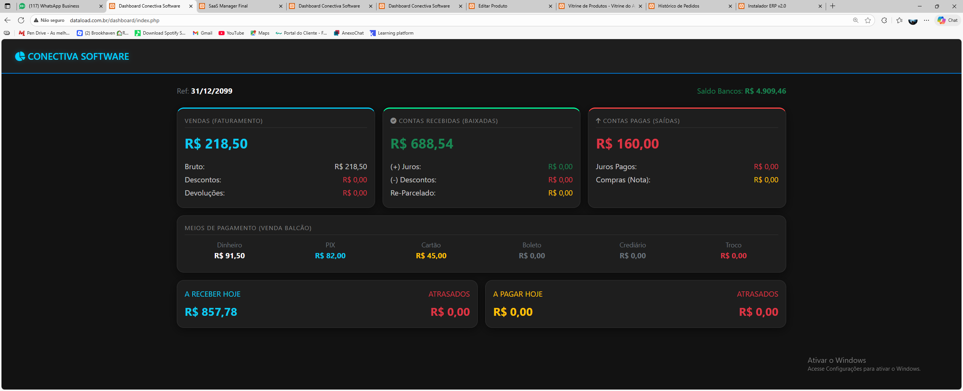Screen dimensions: 963x391
Task: Click the Conectiva Software pie chart logo
Action: 20,56
